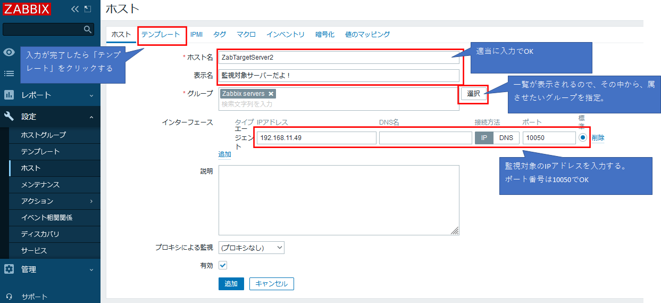Remove the Zabbix servers group tag
The image size is (661, 303).
[271, 94]
